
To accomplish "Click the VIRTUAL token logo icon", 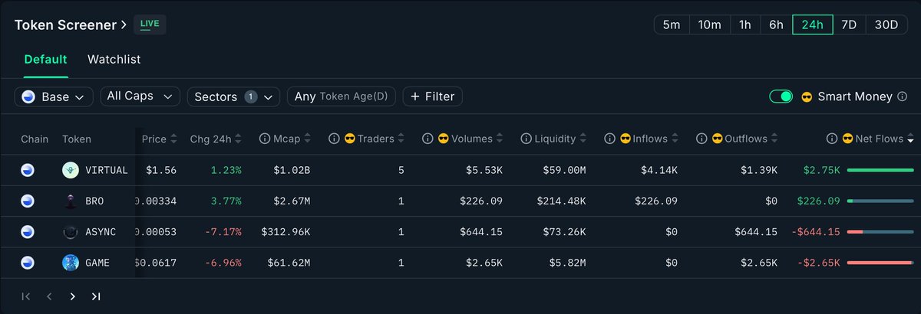I will click(71, 170).
